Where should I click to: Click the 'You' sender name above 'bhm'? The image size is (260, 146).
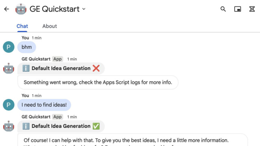click(x=25, y=38)
